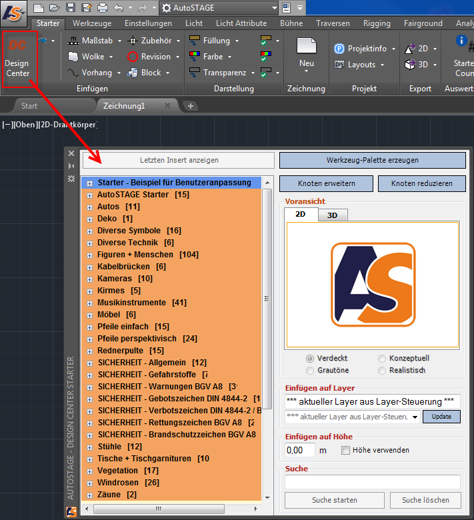Click the Save icon in quick access toolbar
474x520 pixels.
71,8
